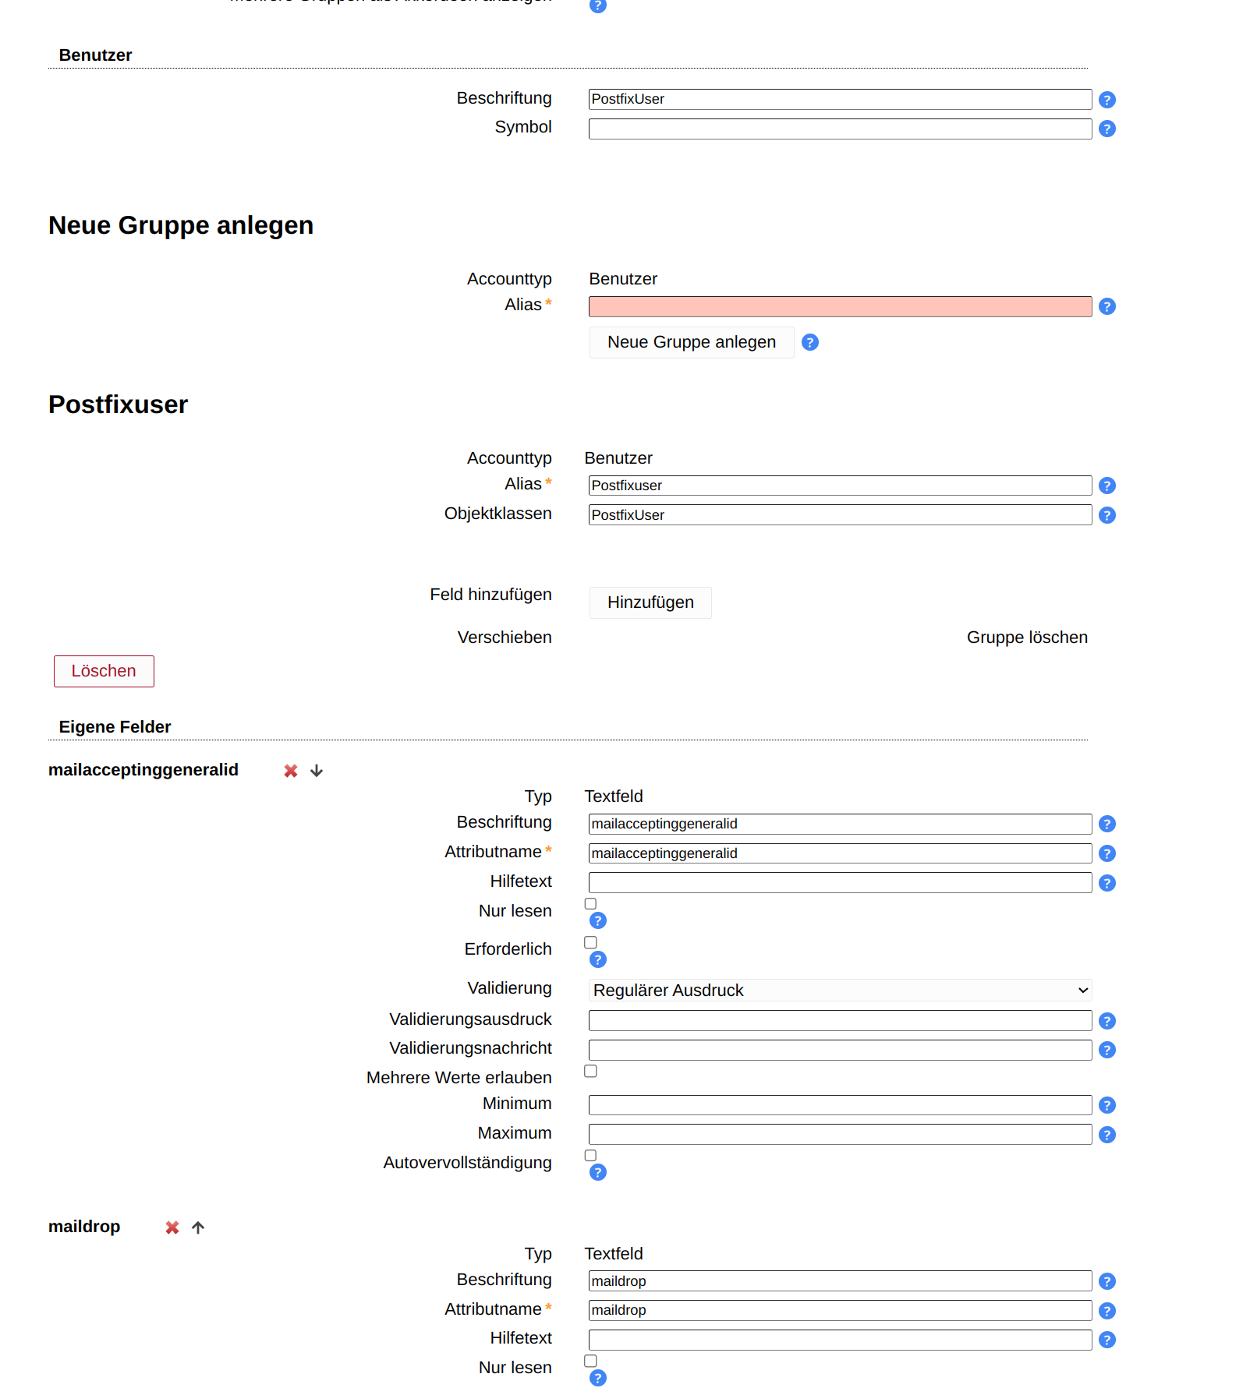The width and height of the screenshot is (1257, 1388).
Task: Click the Neue Gruppe anlegen button
Action: point(692,342)
